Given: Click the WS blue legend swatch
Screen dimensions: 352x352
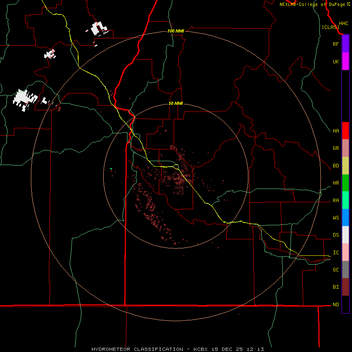Looking at the screenshot, I should click(345, 217).
